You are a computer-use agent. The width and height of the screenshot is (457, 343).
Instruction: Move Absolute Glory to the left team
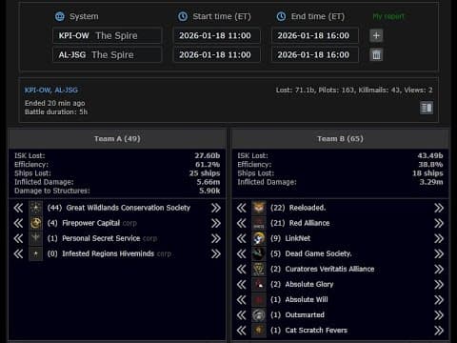click(242, 284)
